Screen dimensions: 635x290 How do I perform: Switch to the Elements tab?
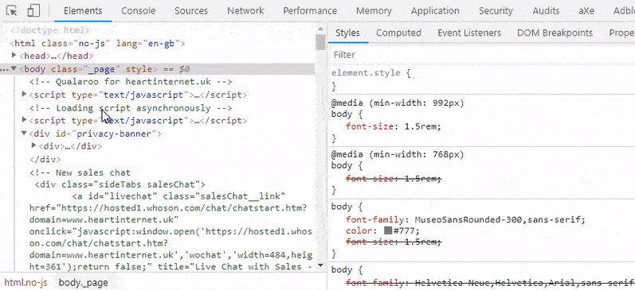click(x=83, y=11)
